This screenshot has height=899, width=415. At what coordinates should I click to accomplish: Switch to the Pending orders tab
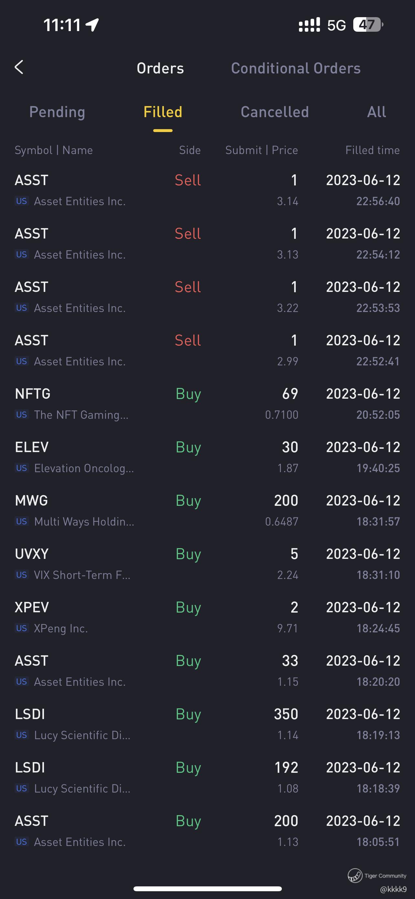coord(57,112)
